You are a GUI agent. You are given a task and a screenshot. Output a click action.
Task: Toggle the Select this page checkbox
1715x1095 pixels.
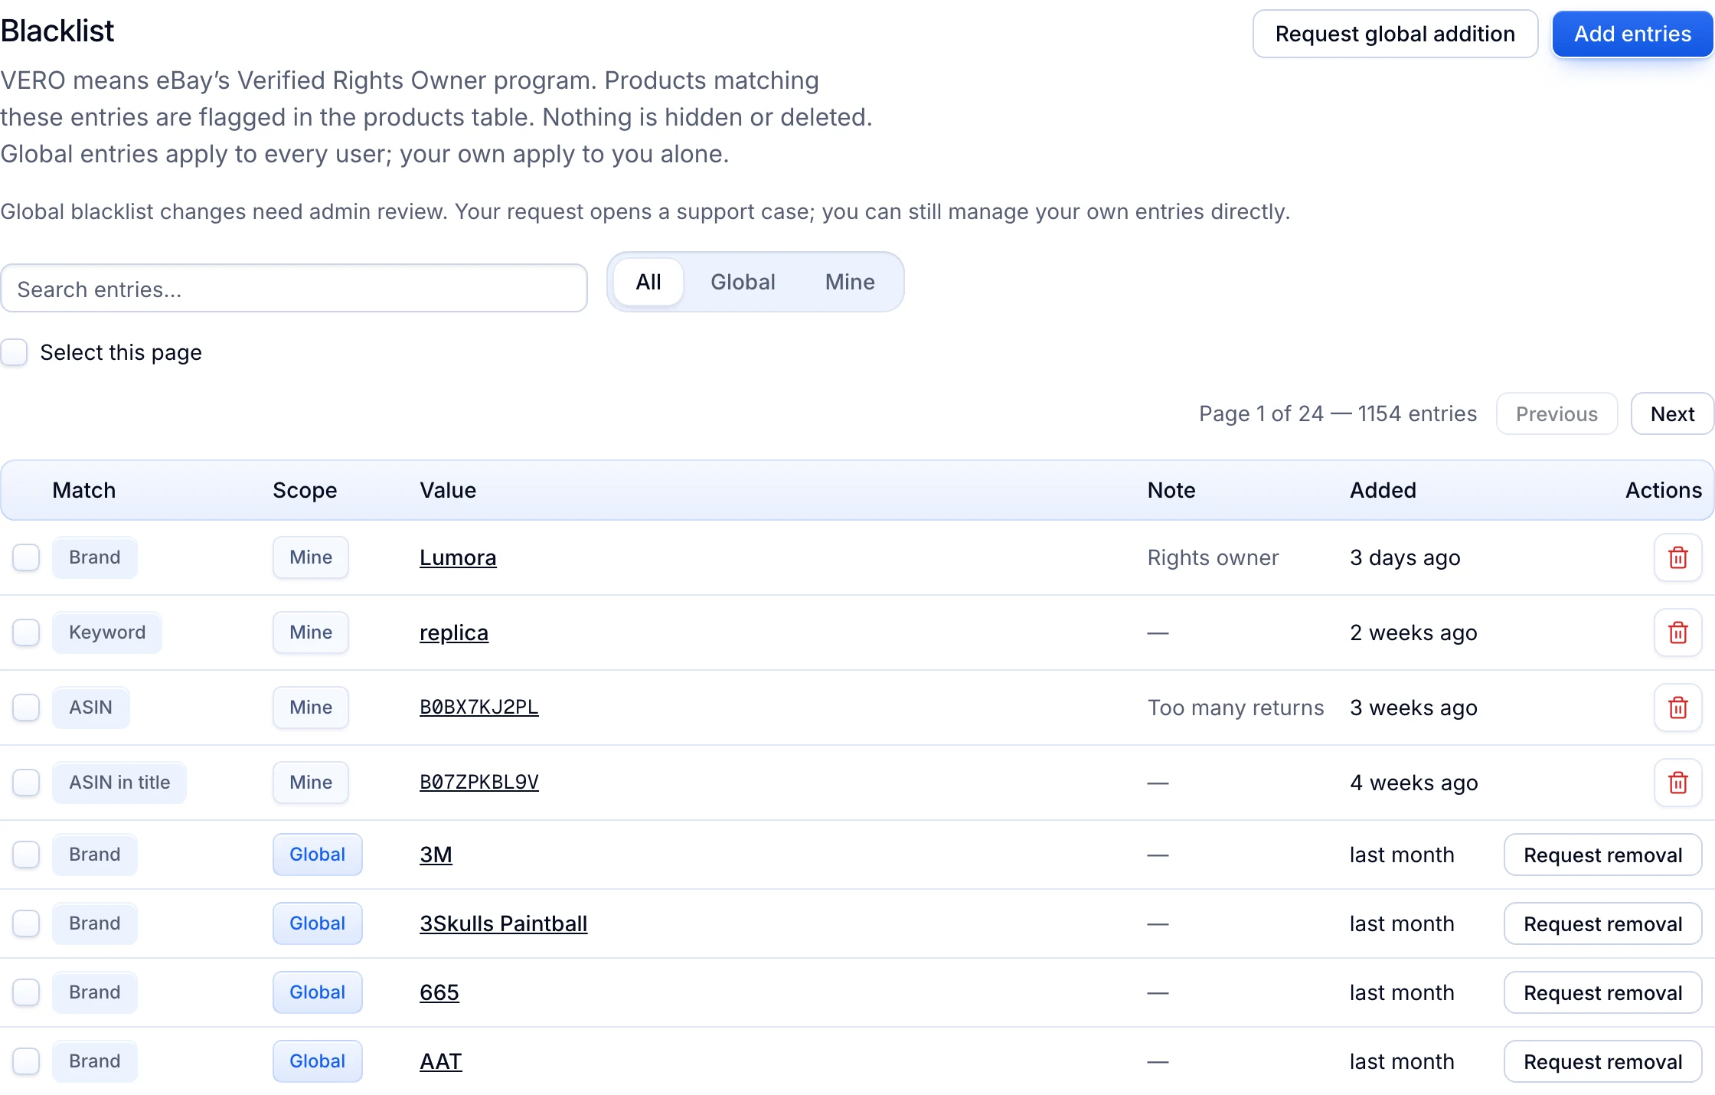tap(15, 352)
